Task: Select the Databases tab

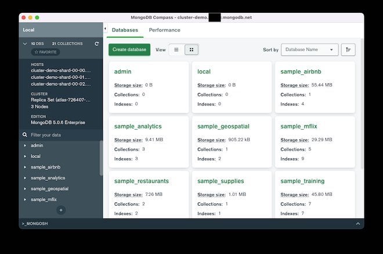Action: (x=125, y=30)
